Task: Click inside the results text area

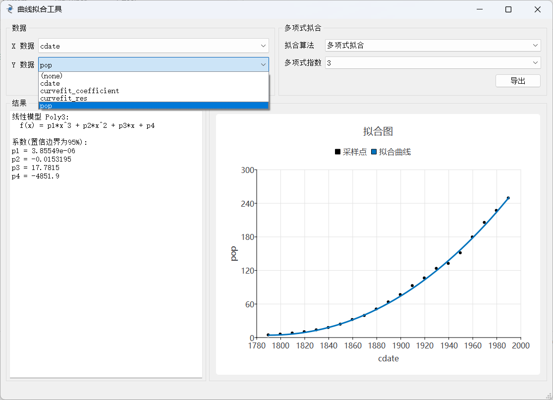Action: tap(106, 273)
